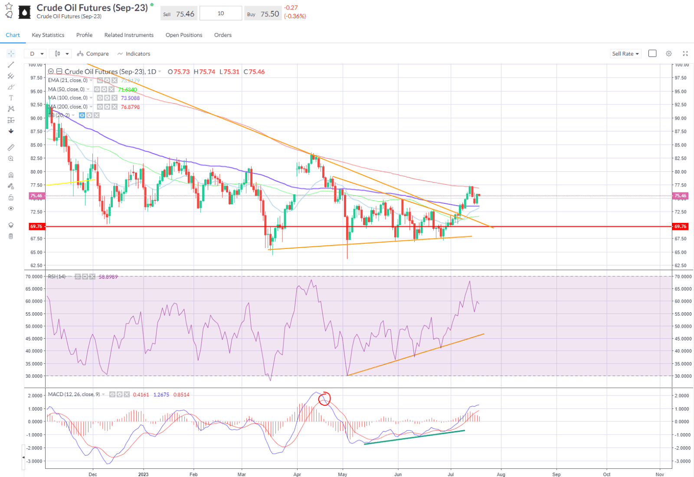Screen dimensions: 694x477
Task: Toggle stay in drawing mode pencil icon
Action: click(x=11, y=186)
